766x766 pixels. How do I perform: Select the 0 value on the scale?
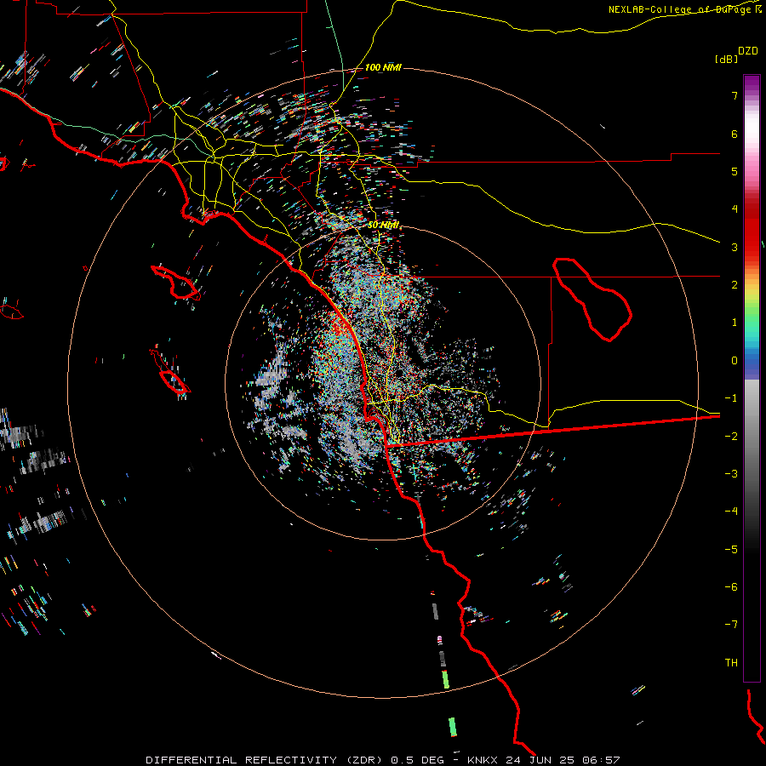[x=735, y=361]
